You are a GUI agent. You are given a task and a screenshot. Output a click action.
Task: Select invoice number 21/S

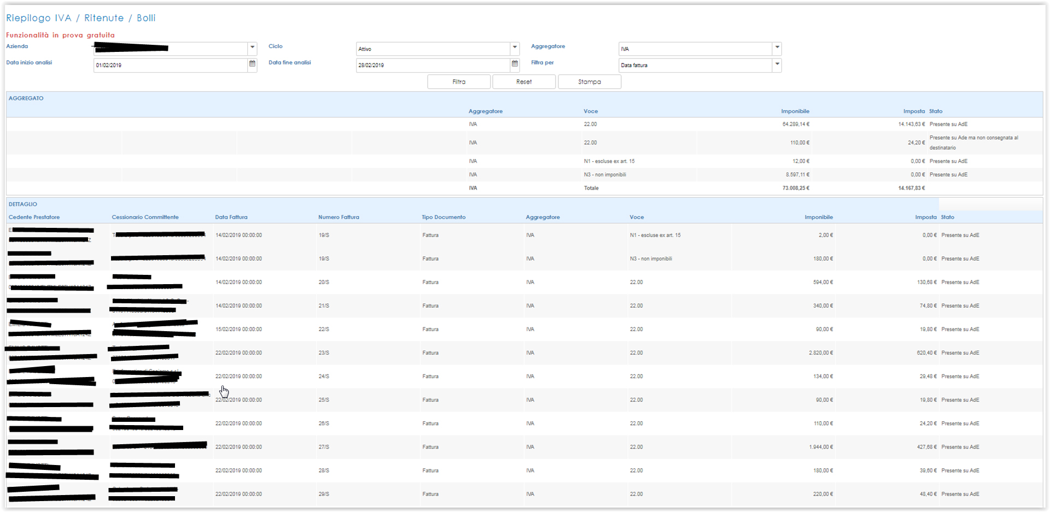click(324, 306)
